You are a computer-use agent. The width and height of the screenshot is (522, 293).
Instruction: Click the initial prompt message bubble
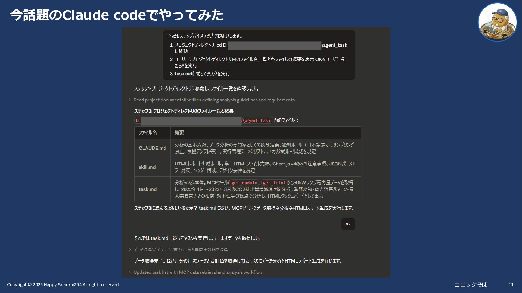[259, 55]
